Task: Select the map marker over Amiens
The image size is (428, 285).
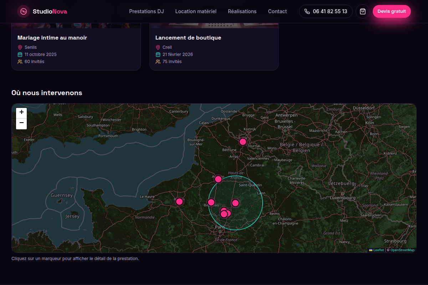Action: (218, 179)
